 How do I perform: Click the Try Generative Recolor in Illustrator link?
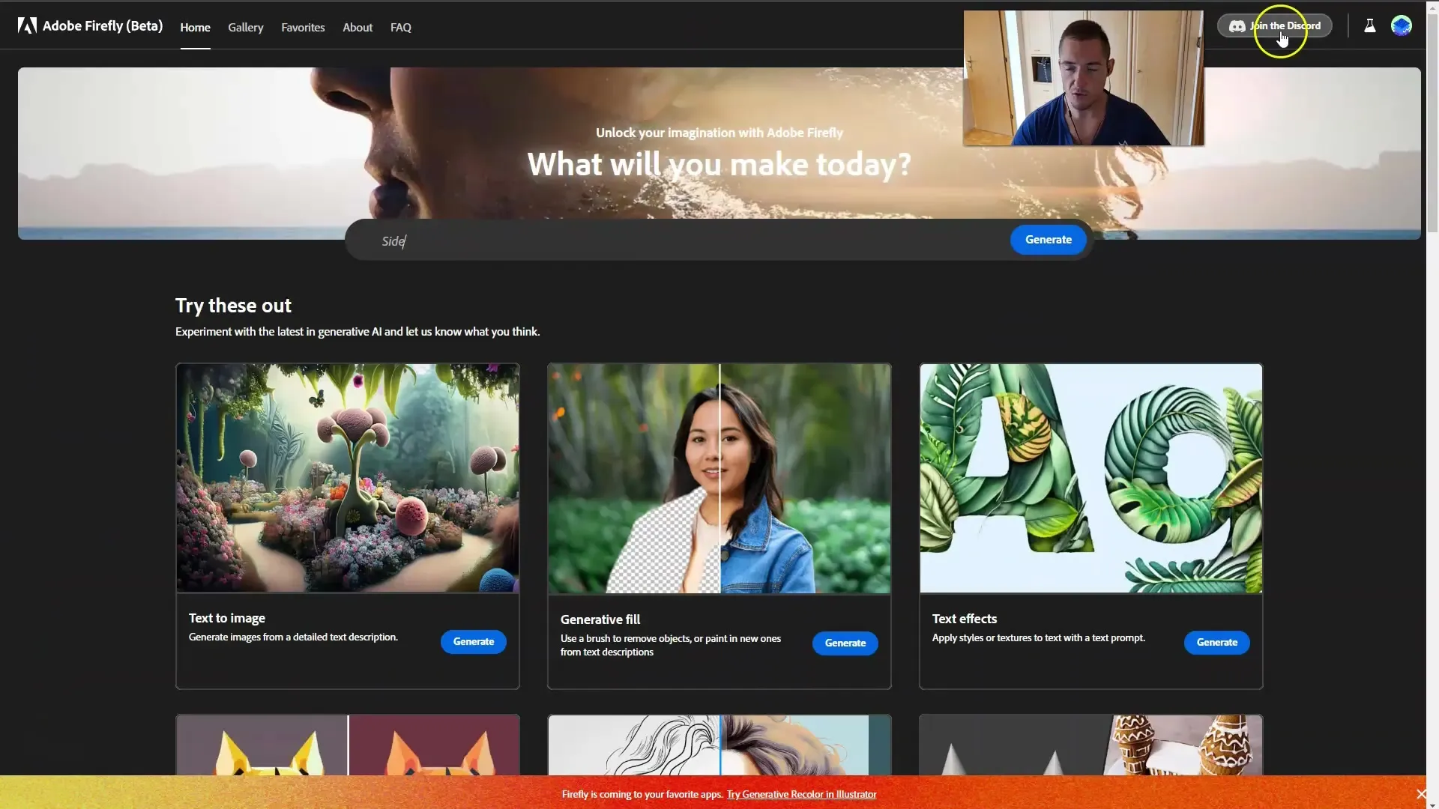[x=801, y=794]
